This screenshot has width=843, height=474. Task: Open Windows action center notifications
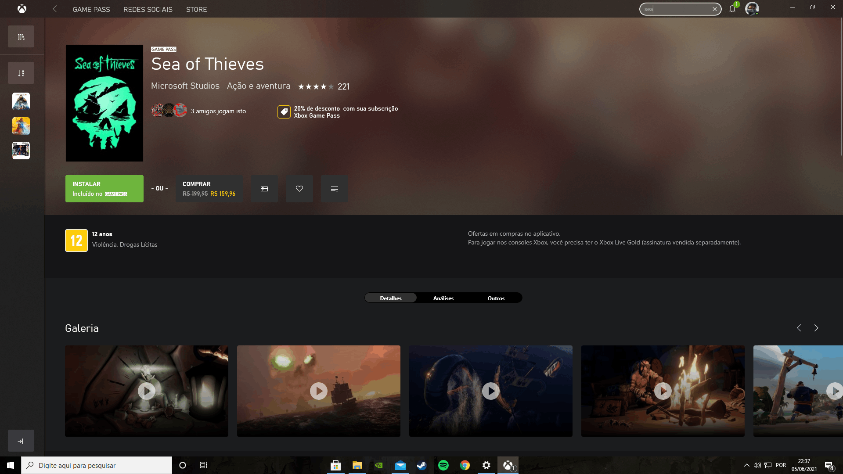[829, 465]
